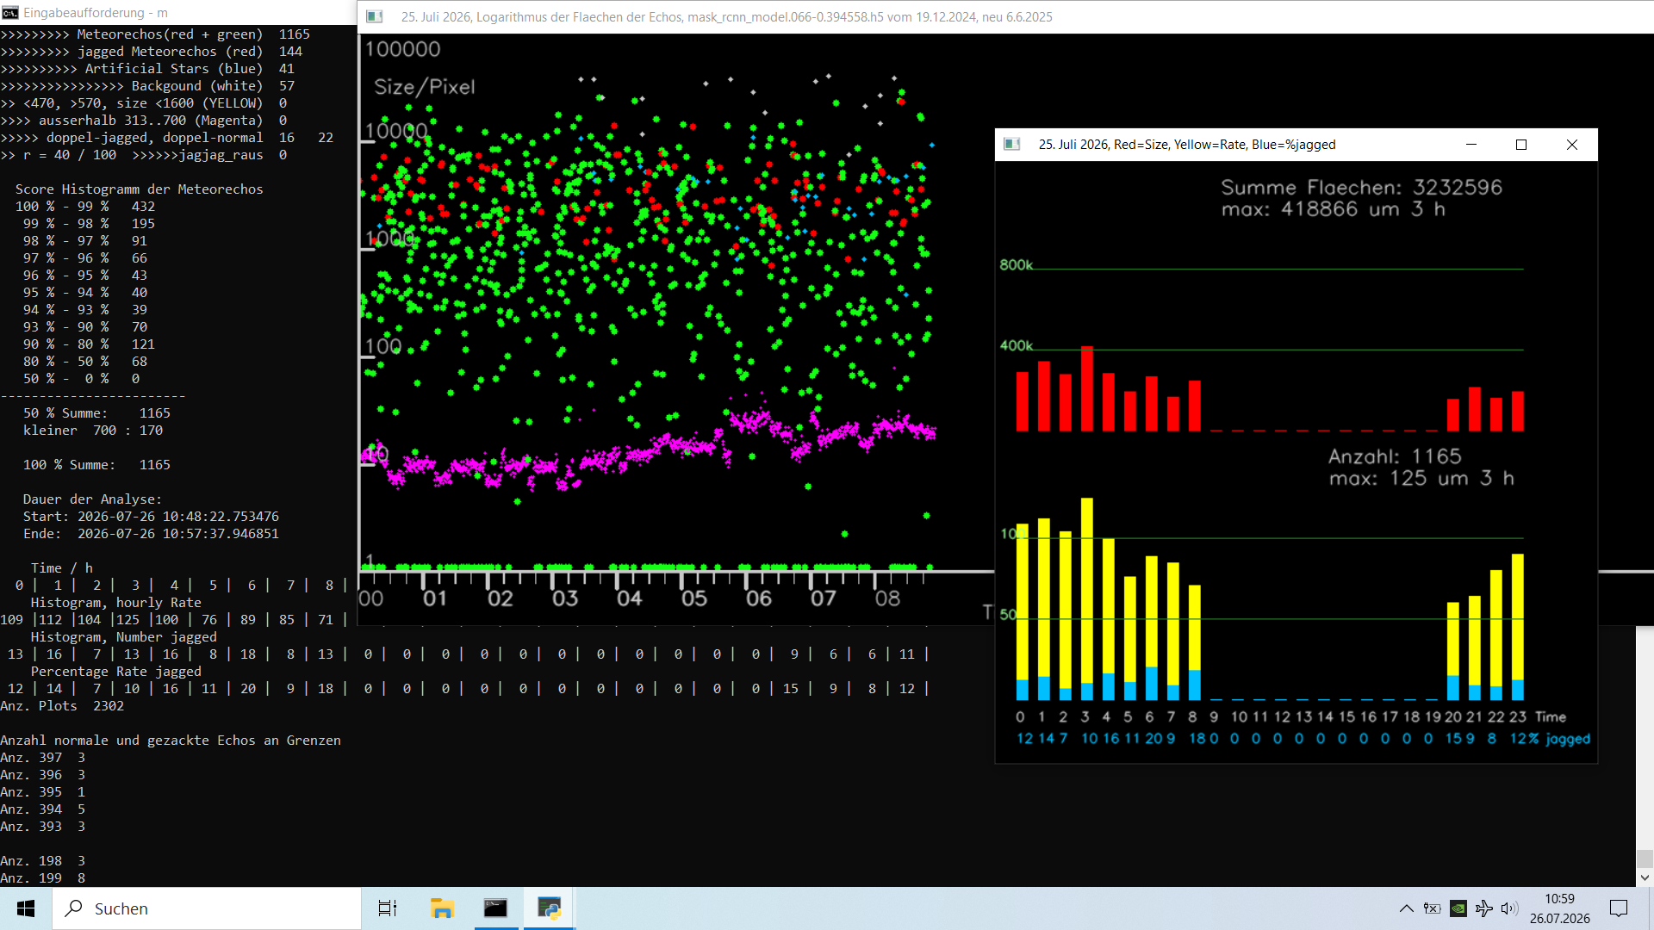1654x930 pixels.
Task: Click the '400k' gridline label
Action: [x=1016, y=345]
